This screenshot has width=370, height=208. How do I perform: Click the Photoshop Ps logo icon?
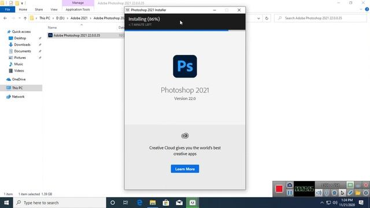click(185, 66)
